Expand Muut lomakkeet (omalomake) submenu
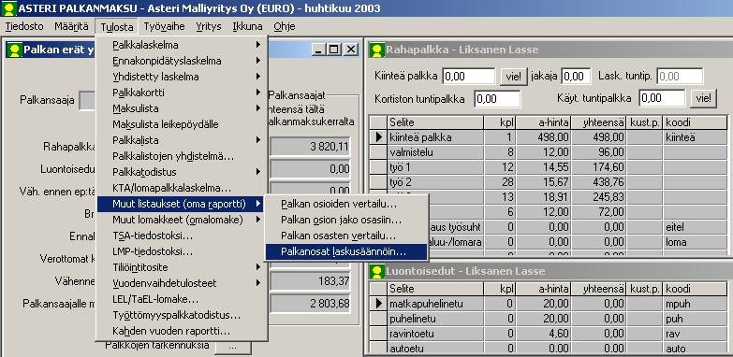 click(181, 220)
